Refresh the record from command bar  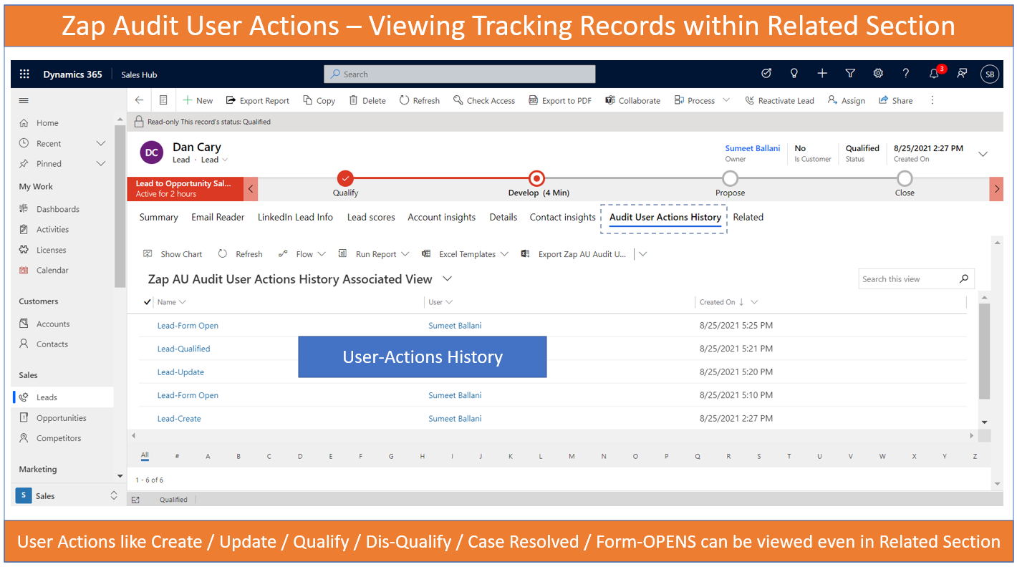point(420,100)
